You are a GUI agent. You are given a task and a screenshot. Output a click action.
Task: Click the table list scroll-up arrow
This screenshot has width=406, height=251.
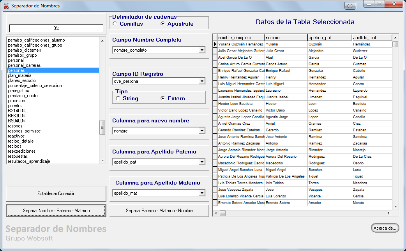coord(102,40)
